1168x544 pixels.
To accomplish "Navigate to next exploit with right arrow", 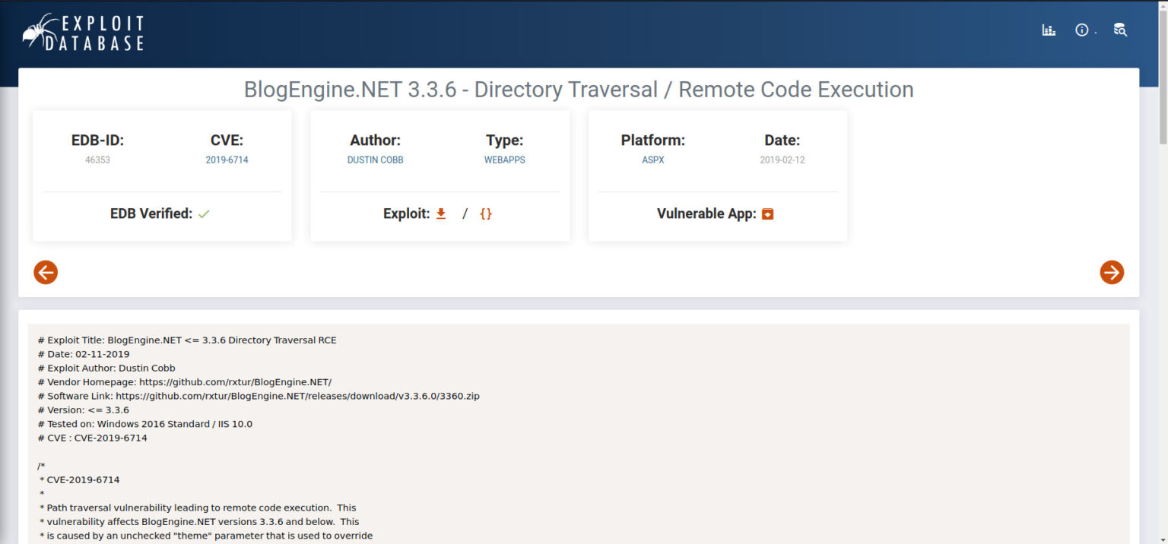I will pos(1112,272).
